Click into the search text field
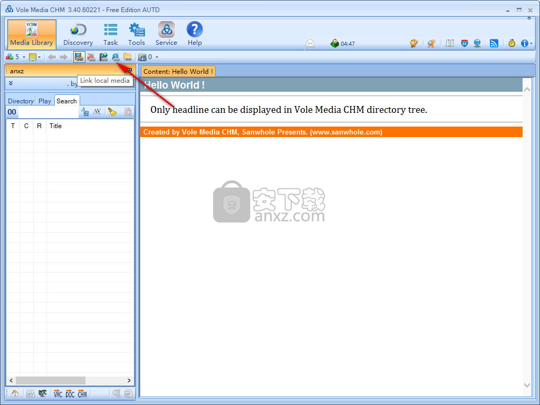Viewport: 540px width, 405px height. click(48, 112)
